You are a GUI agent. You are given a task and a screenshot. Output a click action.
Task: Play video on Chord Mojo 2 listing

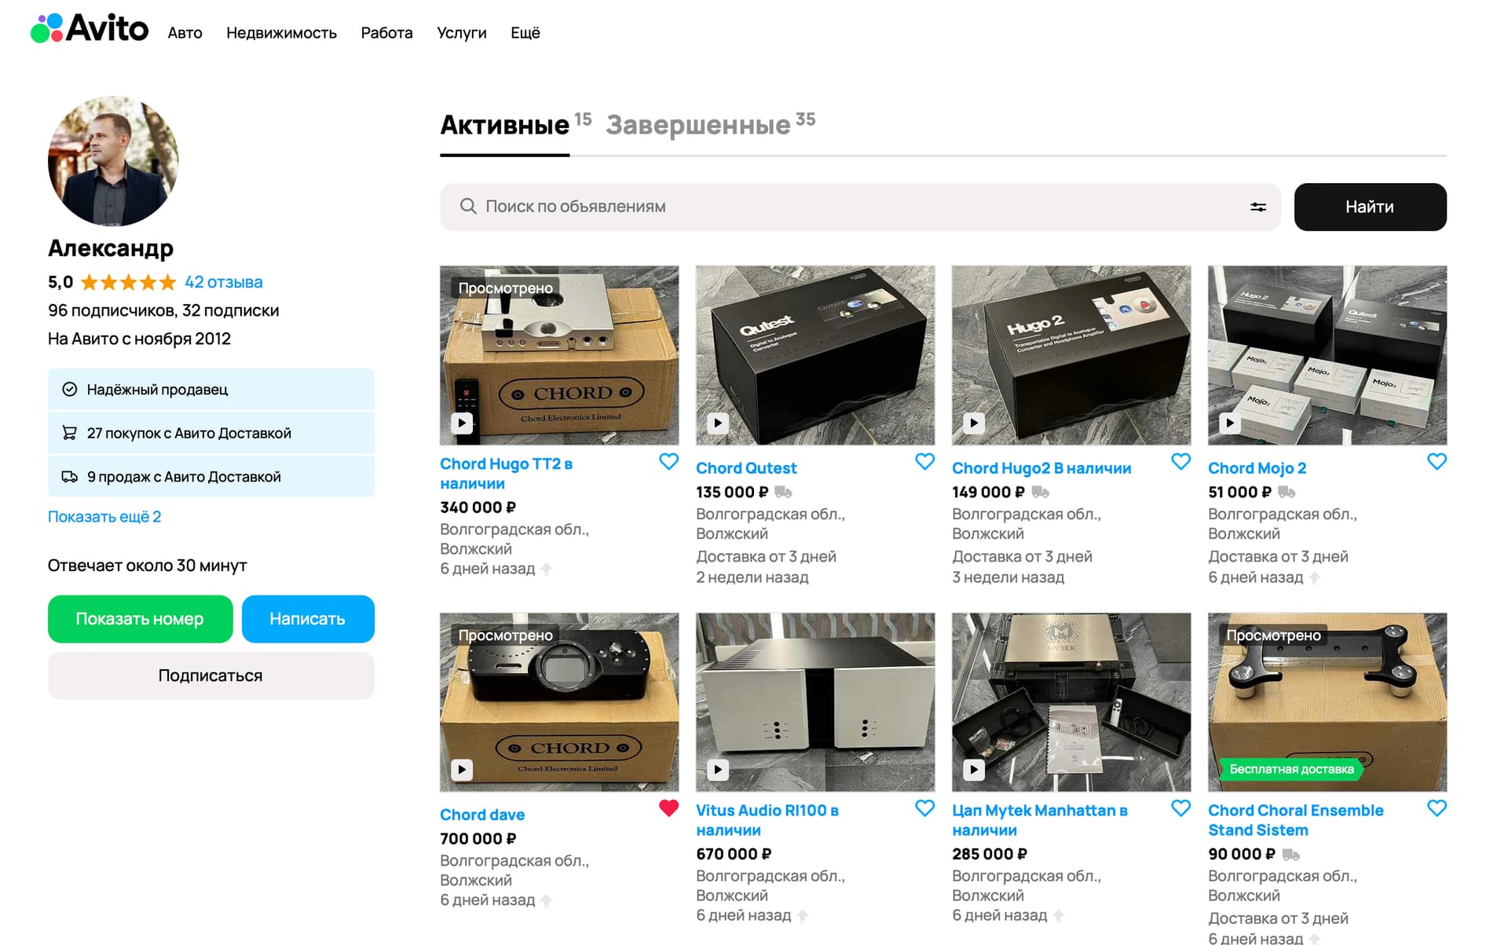(1230, 423)
